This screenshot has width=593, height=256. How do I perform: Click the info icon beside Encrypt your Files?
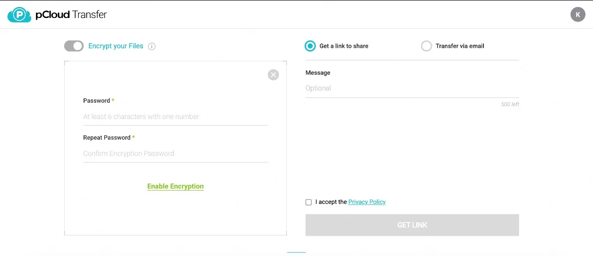(x=152, y=46)
